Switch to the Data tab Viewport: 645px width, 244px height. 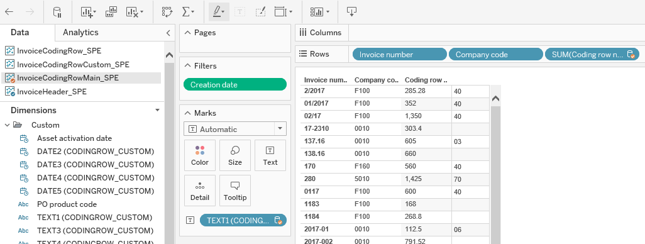19,33
